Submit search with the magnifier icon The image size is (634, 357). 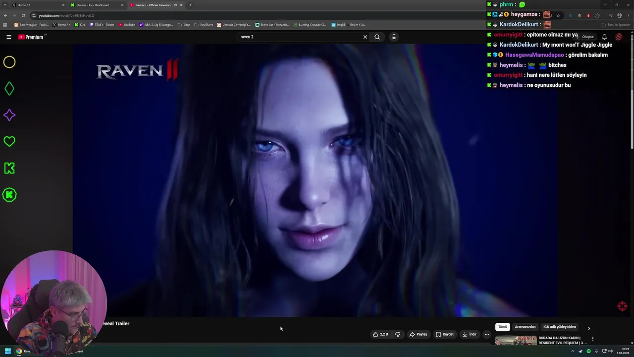point(377,37)
